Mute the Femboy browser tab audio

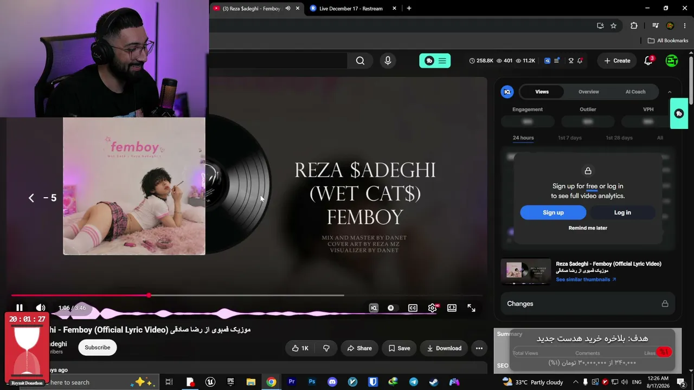[288, 8]
